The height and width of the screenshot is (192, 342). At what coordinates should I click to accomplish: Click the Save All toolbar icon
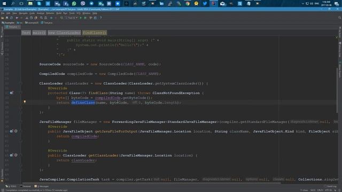click(x=7, y=18)
